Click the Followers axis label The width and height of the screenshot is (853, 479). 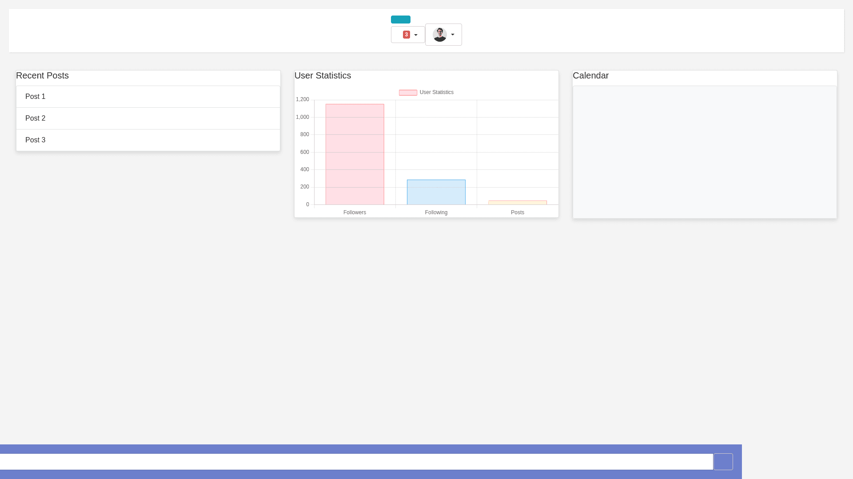coord(355,212)
